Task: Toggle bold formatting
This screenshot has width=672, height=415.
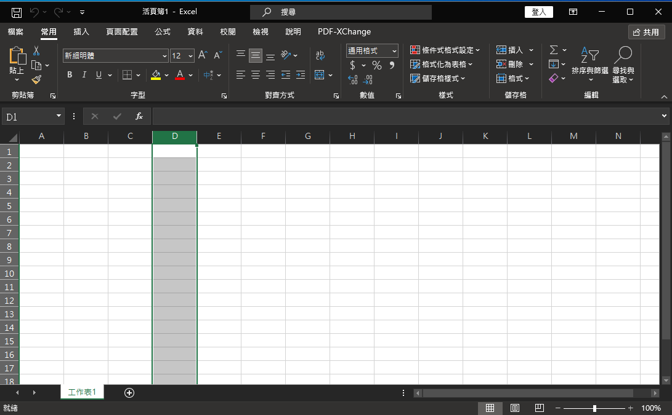Action: pos(70,74)
